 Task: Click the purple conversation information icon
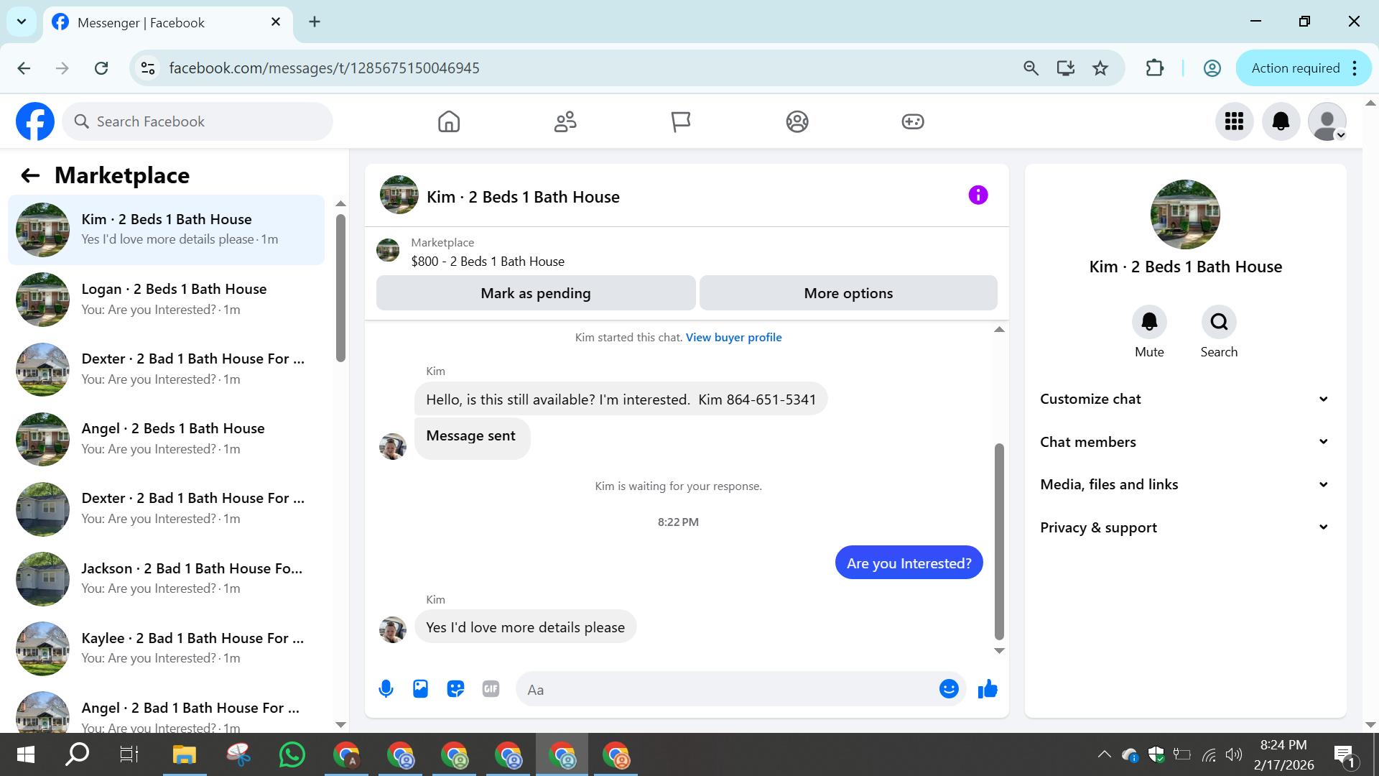(978, 195)
